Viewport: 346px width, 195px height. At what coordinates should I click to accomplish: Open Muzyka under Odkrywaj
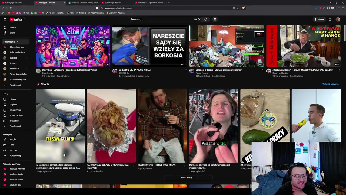click(x=15, y=139)
